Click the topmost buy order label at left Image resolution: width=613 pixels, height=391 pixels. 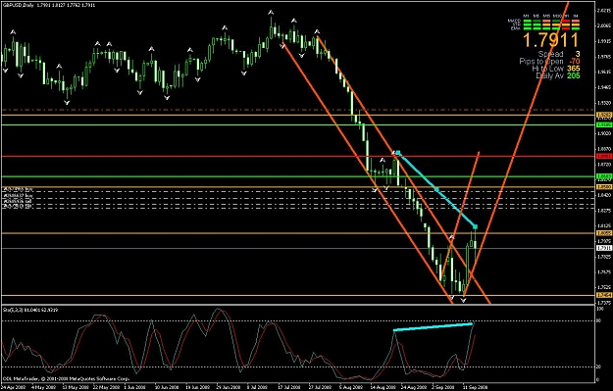18,189
